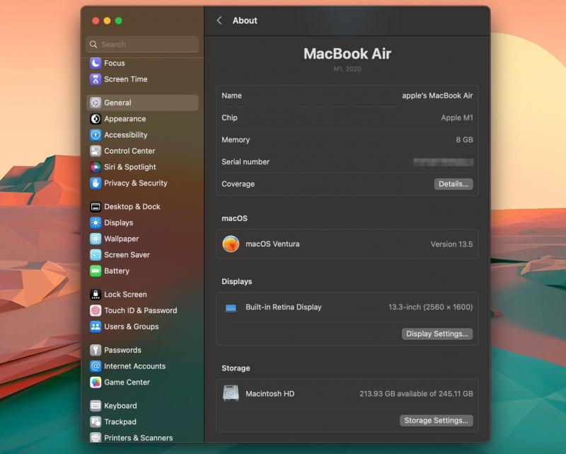566x454 pixels.
Task: Open Displays via its sun icon
Action: point(96,222)
